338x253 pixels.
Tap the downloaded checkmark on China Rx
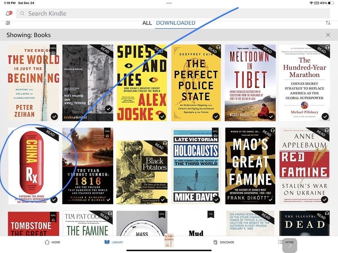coord(54,200)
